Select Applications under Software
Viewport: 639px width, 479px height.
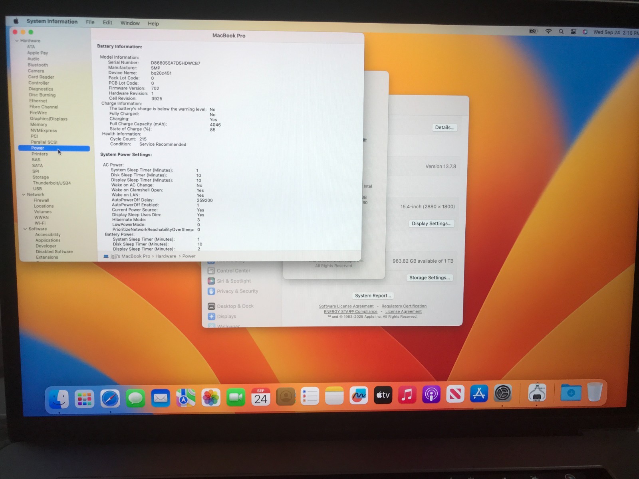click(48, 240)
